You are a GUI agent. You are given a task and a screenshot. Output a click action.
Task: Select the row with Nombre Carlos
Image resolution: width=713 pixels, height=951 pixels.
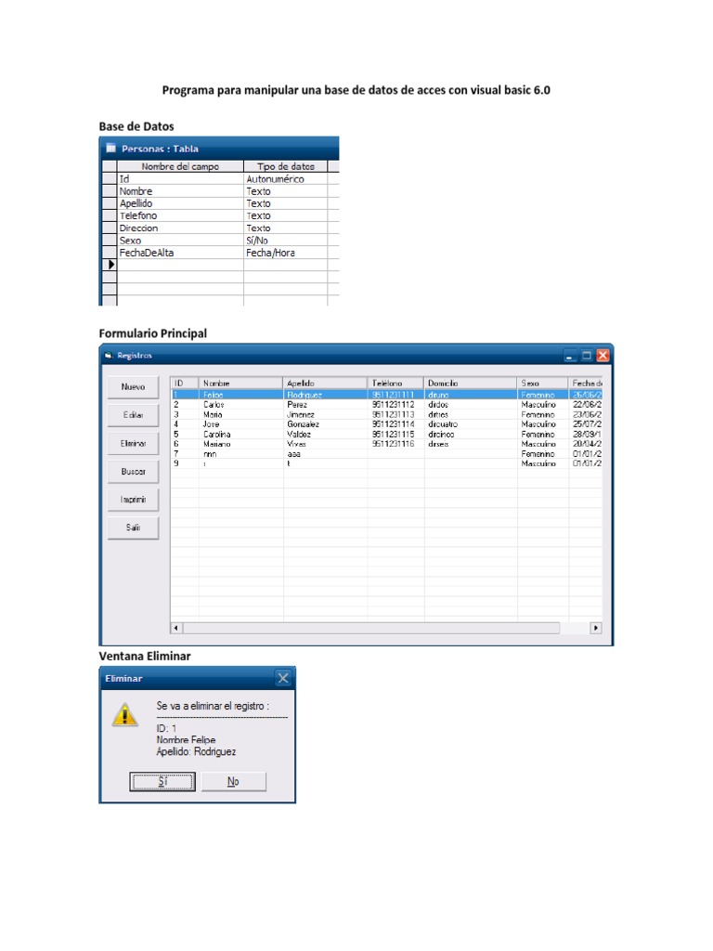point(386,405)
